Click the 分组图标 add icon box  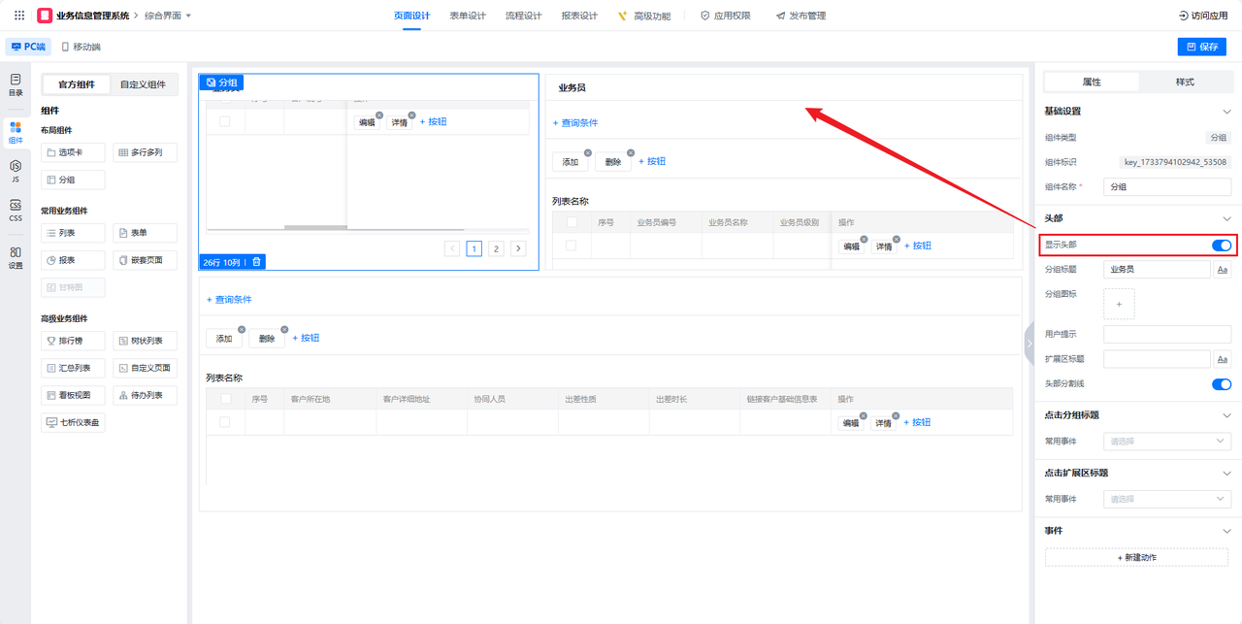(x=1119, y=304)
